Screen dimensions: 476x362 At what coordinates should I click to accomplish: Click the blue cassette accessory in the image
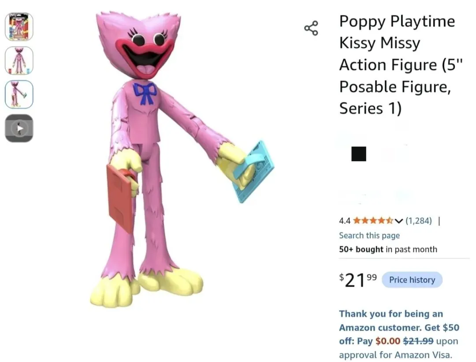pos(253,172)
